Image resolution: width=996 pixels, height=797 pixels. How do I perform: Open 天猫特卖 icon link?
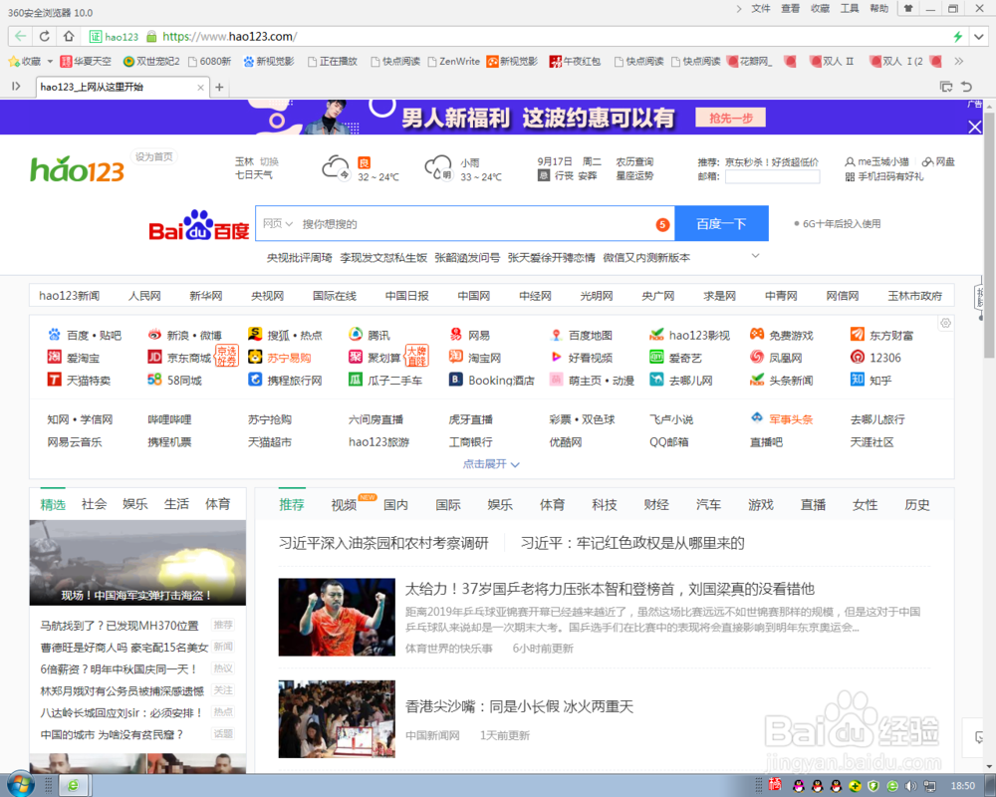(x=55, y=380)
